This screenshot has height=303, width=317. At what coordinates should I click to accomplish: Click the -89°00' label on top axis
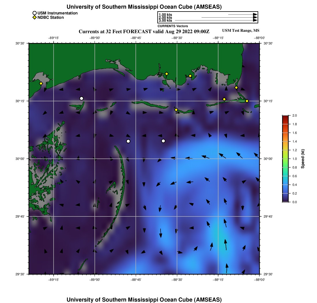point(95,38)
